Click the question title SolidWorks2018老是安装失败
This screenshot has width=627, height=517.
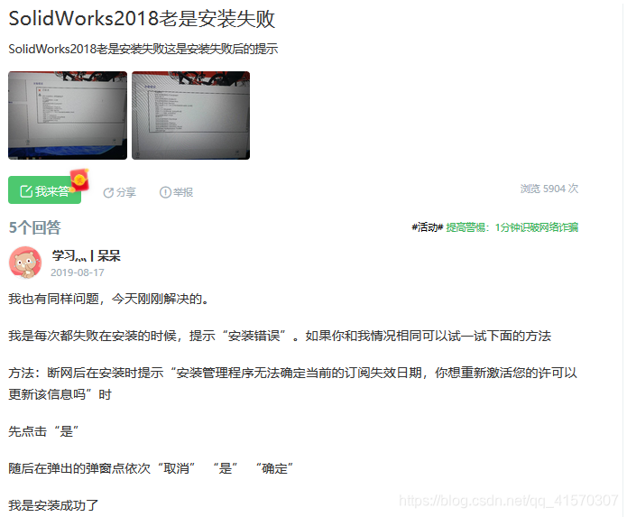click(x=142, y=19)
